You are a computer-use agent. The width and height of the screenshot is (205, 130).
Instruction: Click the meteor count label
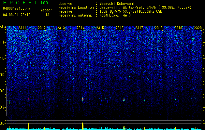[46, 10]
